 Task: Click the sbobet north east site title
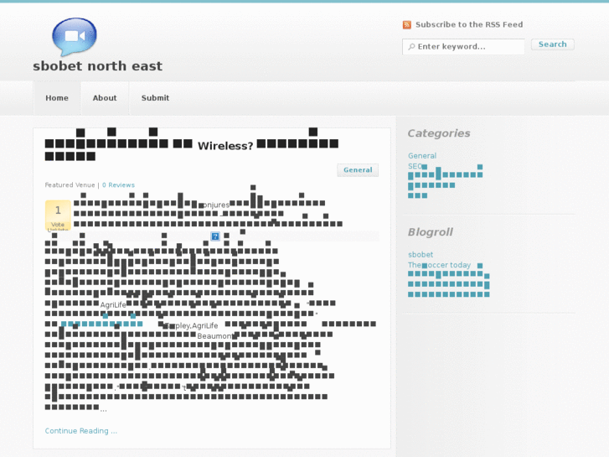click(x=97, y=66)
